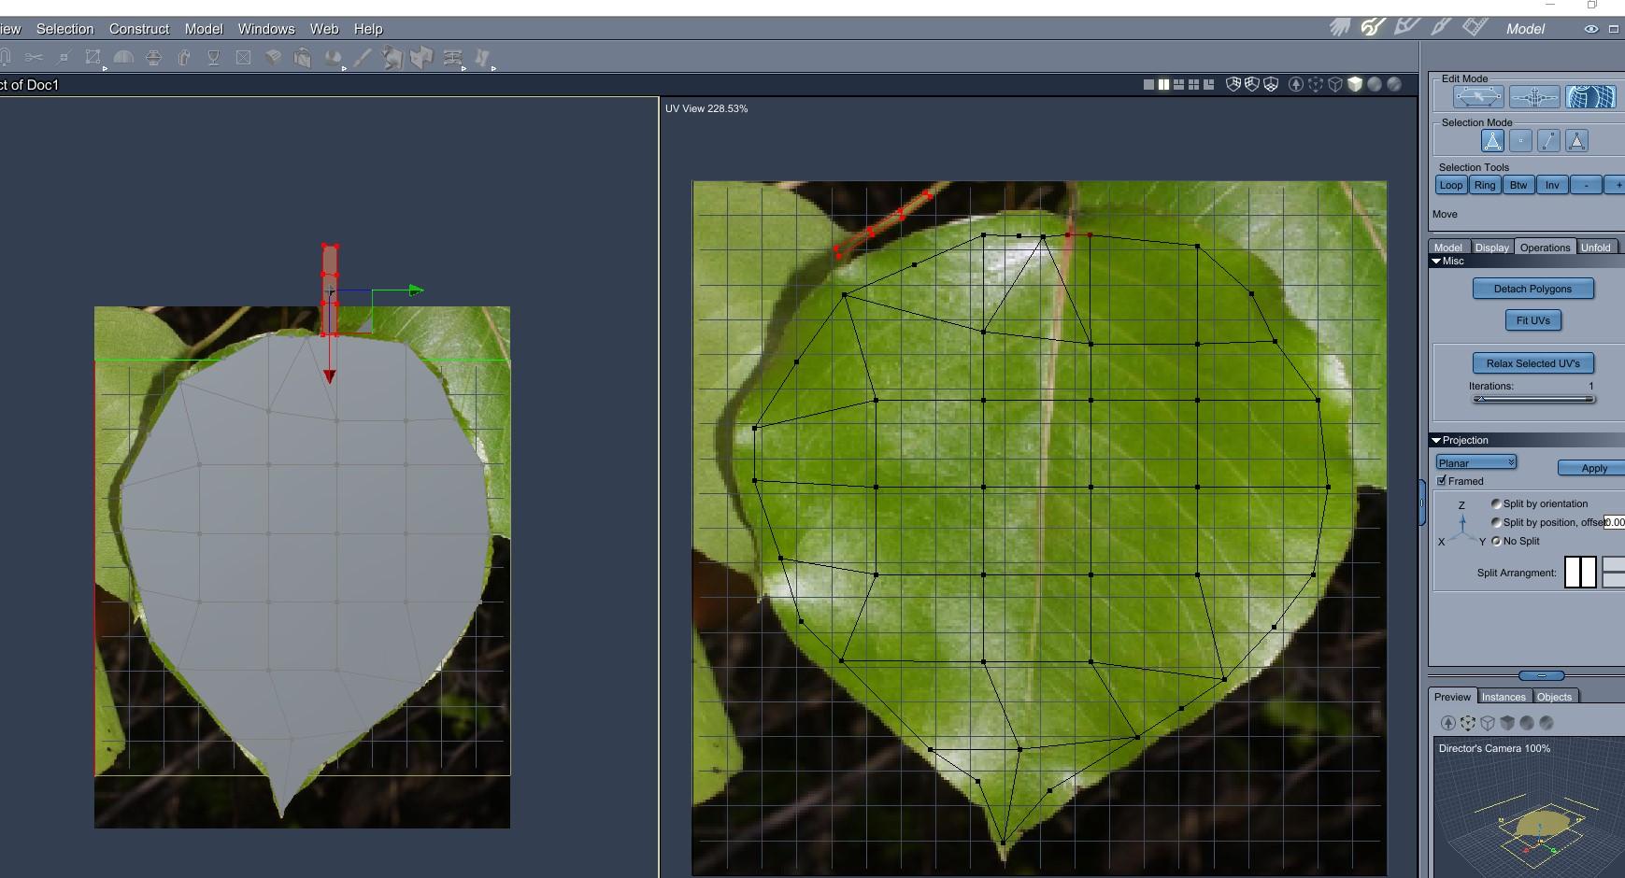Click the goblet-shaped tool icon
Image resolution: width=1625 pixels, height=878 pixels.
pos(214,58)
